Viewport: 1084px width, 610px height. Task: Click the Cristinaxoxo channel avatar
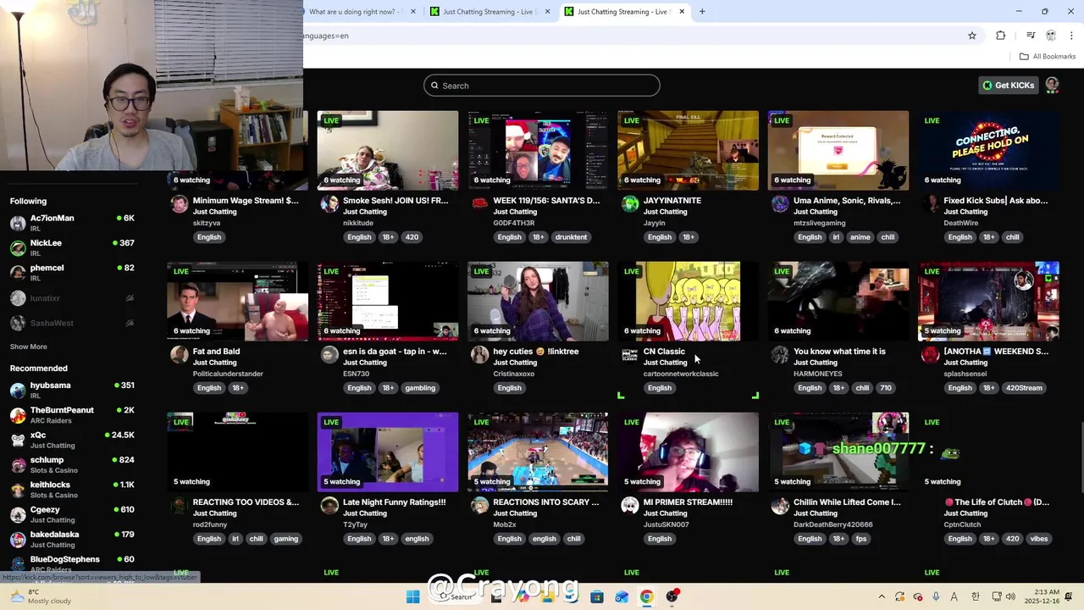tap(479, 354)
